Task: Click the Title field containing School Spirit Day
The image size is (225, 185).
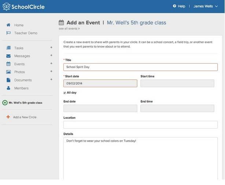Action: pos(140,67)
